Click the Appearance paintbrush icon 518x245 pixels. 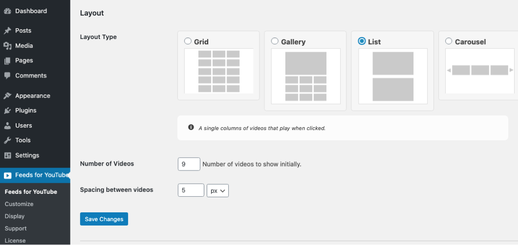click(x=7, y=96)
